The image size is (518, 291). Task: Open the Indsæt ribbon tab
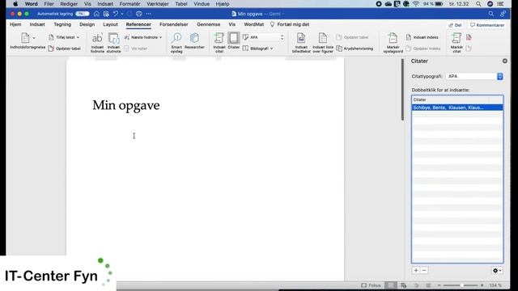(37, 24)
